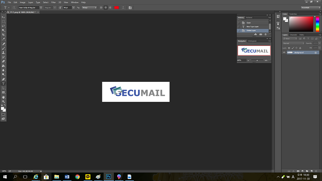Select the Path Selection tool
The image size is (322, 181).
[x=3, y=88]
